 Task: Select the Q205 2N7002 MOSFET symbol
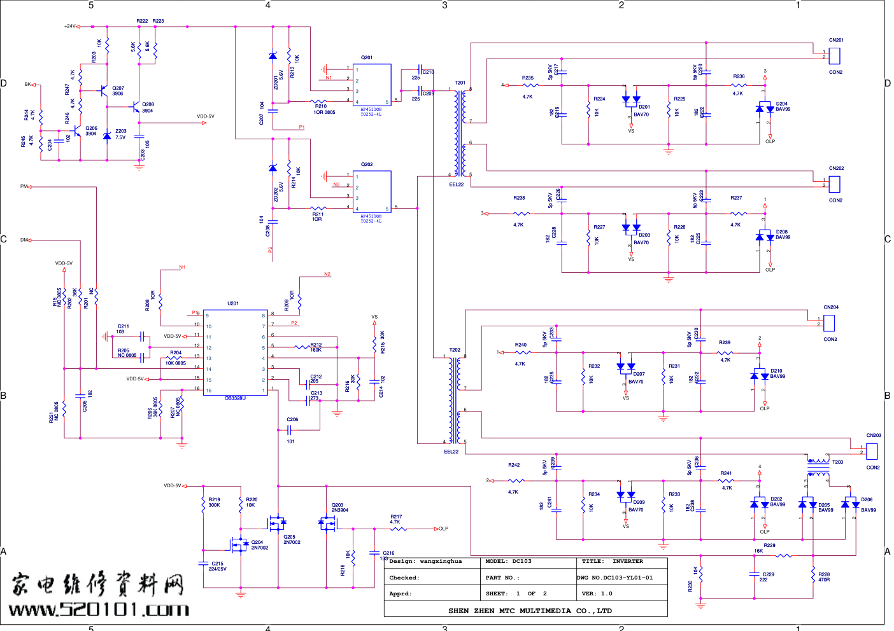tap(278, 524)
